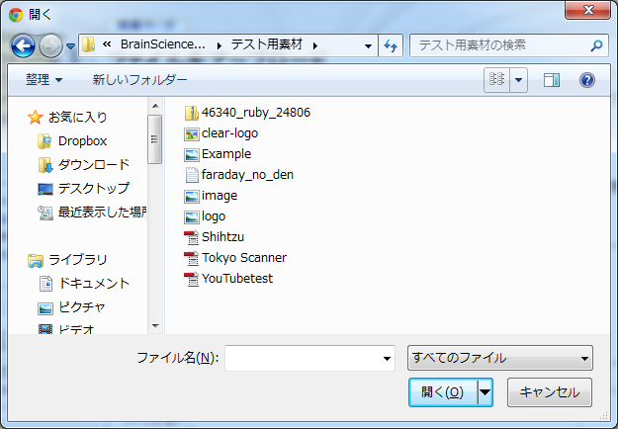The width and height of the screenshot is (618, 429).
Task: Toggle the preview pane icon
Action: pyautogui.click(x=552, y=80)
